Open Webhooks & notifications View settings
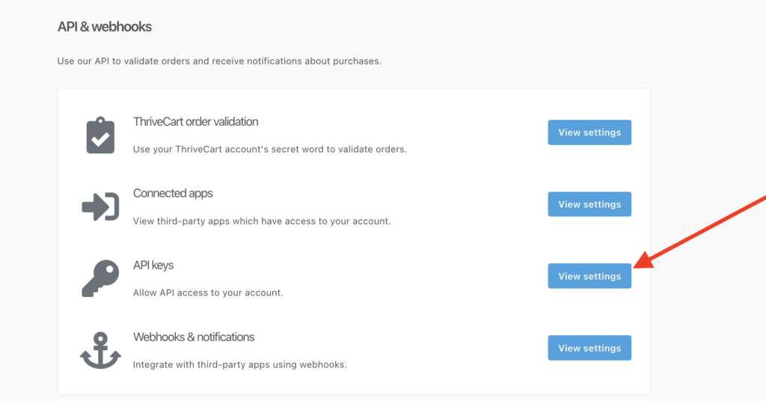 pyautogui.click(x=589, y=348)
